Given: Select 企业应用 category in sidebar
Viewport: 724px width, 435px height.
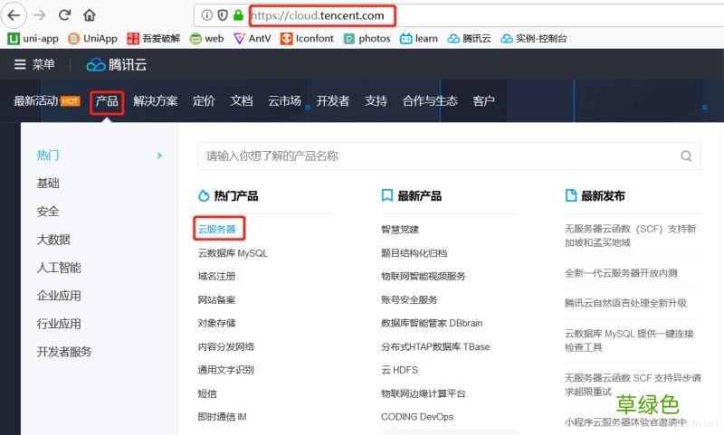Looking at the screenshot, I should [59, 296].
